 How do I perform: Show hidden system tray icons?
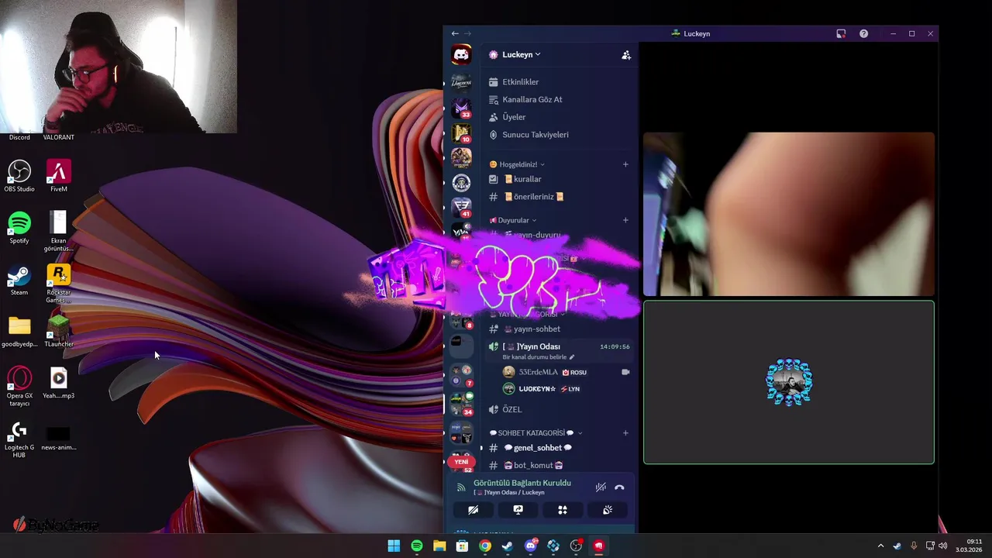pos(880,546)
